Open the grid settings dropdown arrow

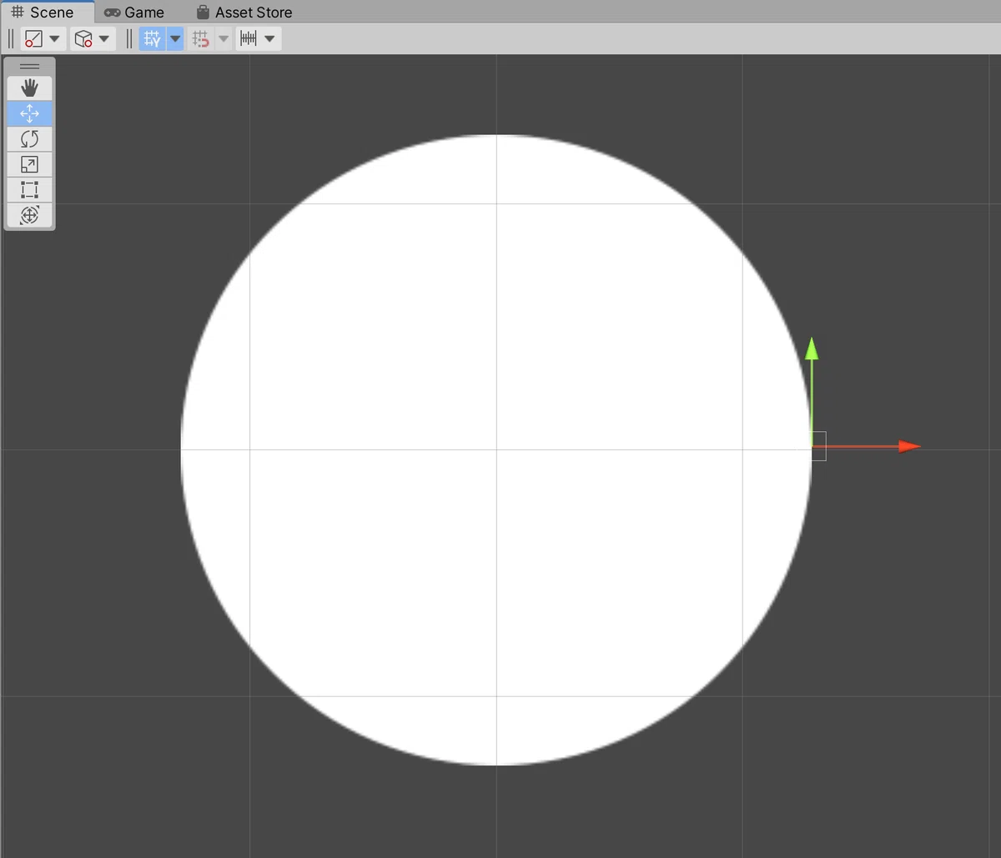[x=175, y=38]
